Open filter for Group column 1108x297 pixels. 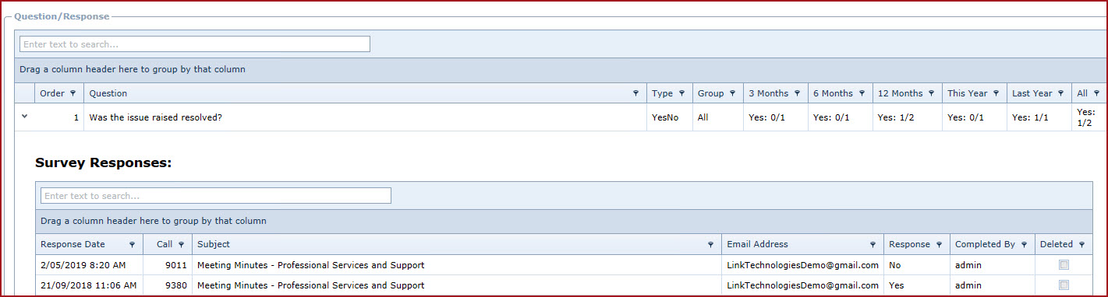tap(732, 93)
